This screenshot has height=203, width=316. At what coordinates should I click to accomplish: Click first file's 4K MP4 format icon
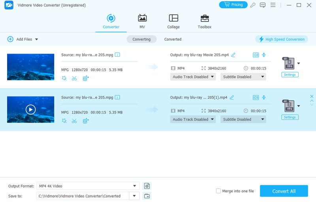289,63
